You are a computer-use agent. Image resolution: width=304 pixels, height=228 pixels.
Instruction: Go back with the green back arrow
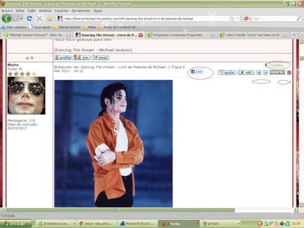[x=6, y=19]
